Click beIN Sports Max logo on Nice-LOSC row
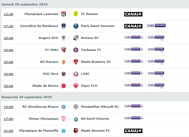The width and height of the screenshot is (189, 137). 156,74
